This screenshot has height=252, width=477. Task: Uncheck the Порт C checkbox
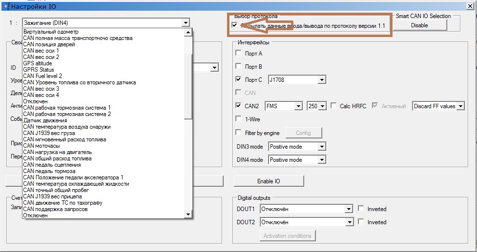238,79
